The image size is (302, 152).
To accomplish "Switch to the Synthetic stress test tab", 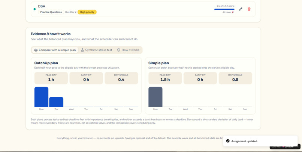I will click(x=97, y=50).
